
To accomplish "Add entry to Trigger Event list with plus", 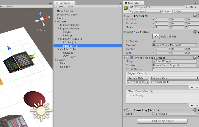I will click(x=192, y=87).
